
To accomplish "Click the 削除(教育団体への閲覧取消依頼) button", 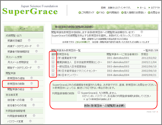I will click(105, 106).
